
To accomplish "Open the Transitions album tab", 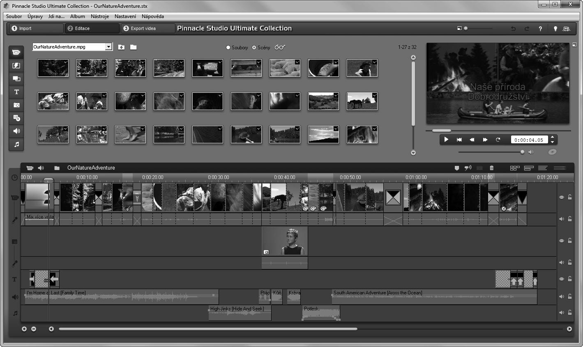I will (x=16, y=66).
